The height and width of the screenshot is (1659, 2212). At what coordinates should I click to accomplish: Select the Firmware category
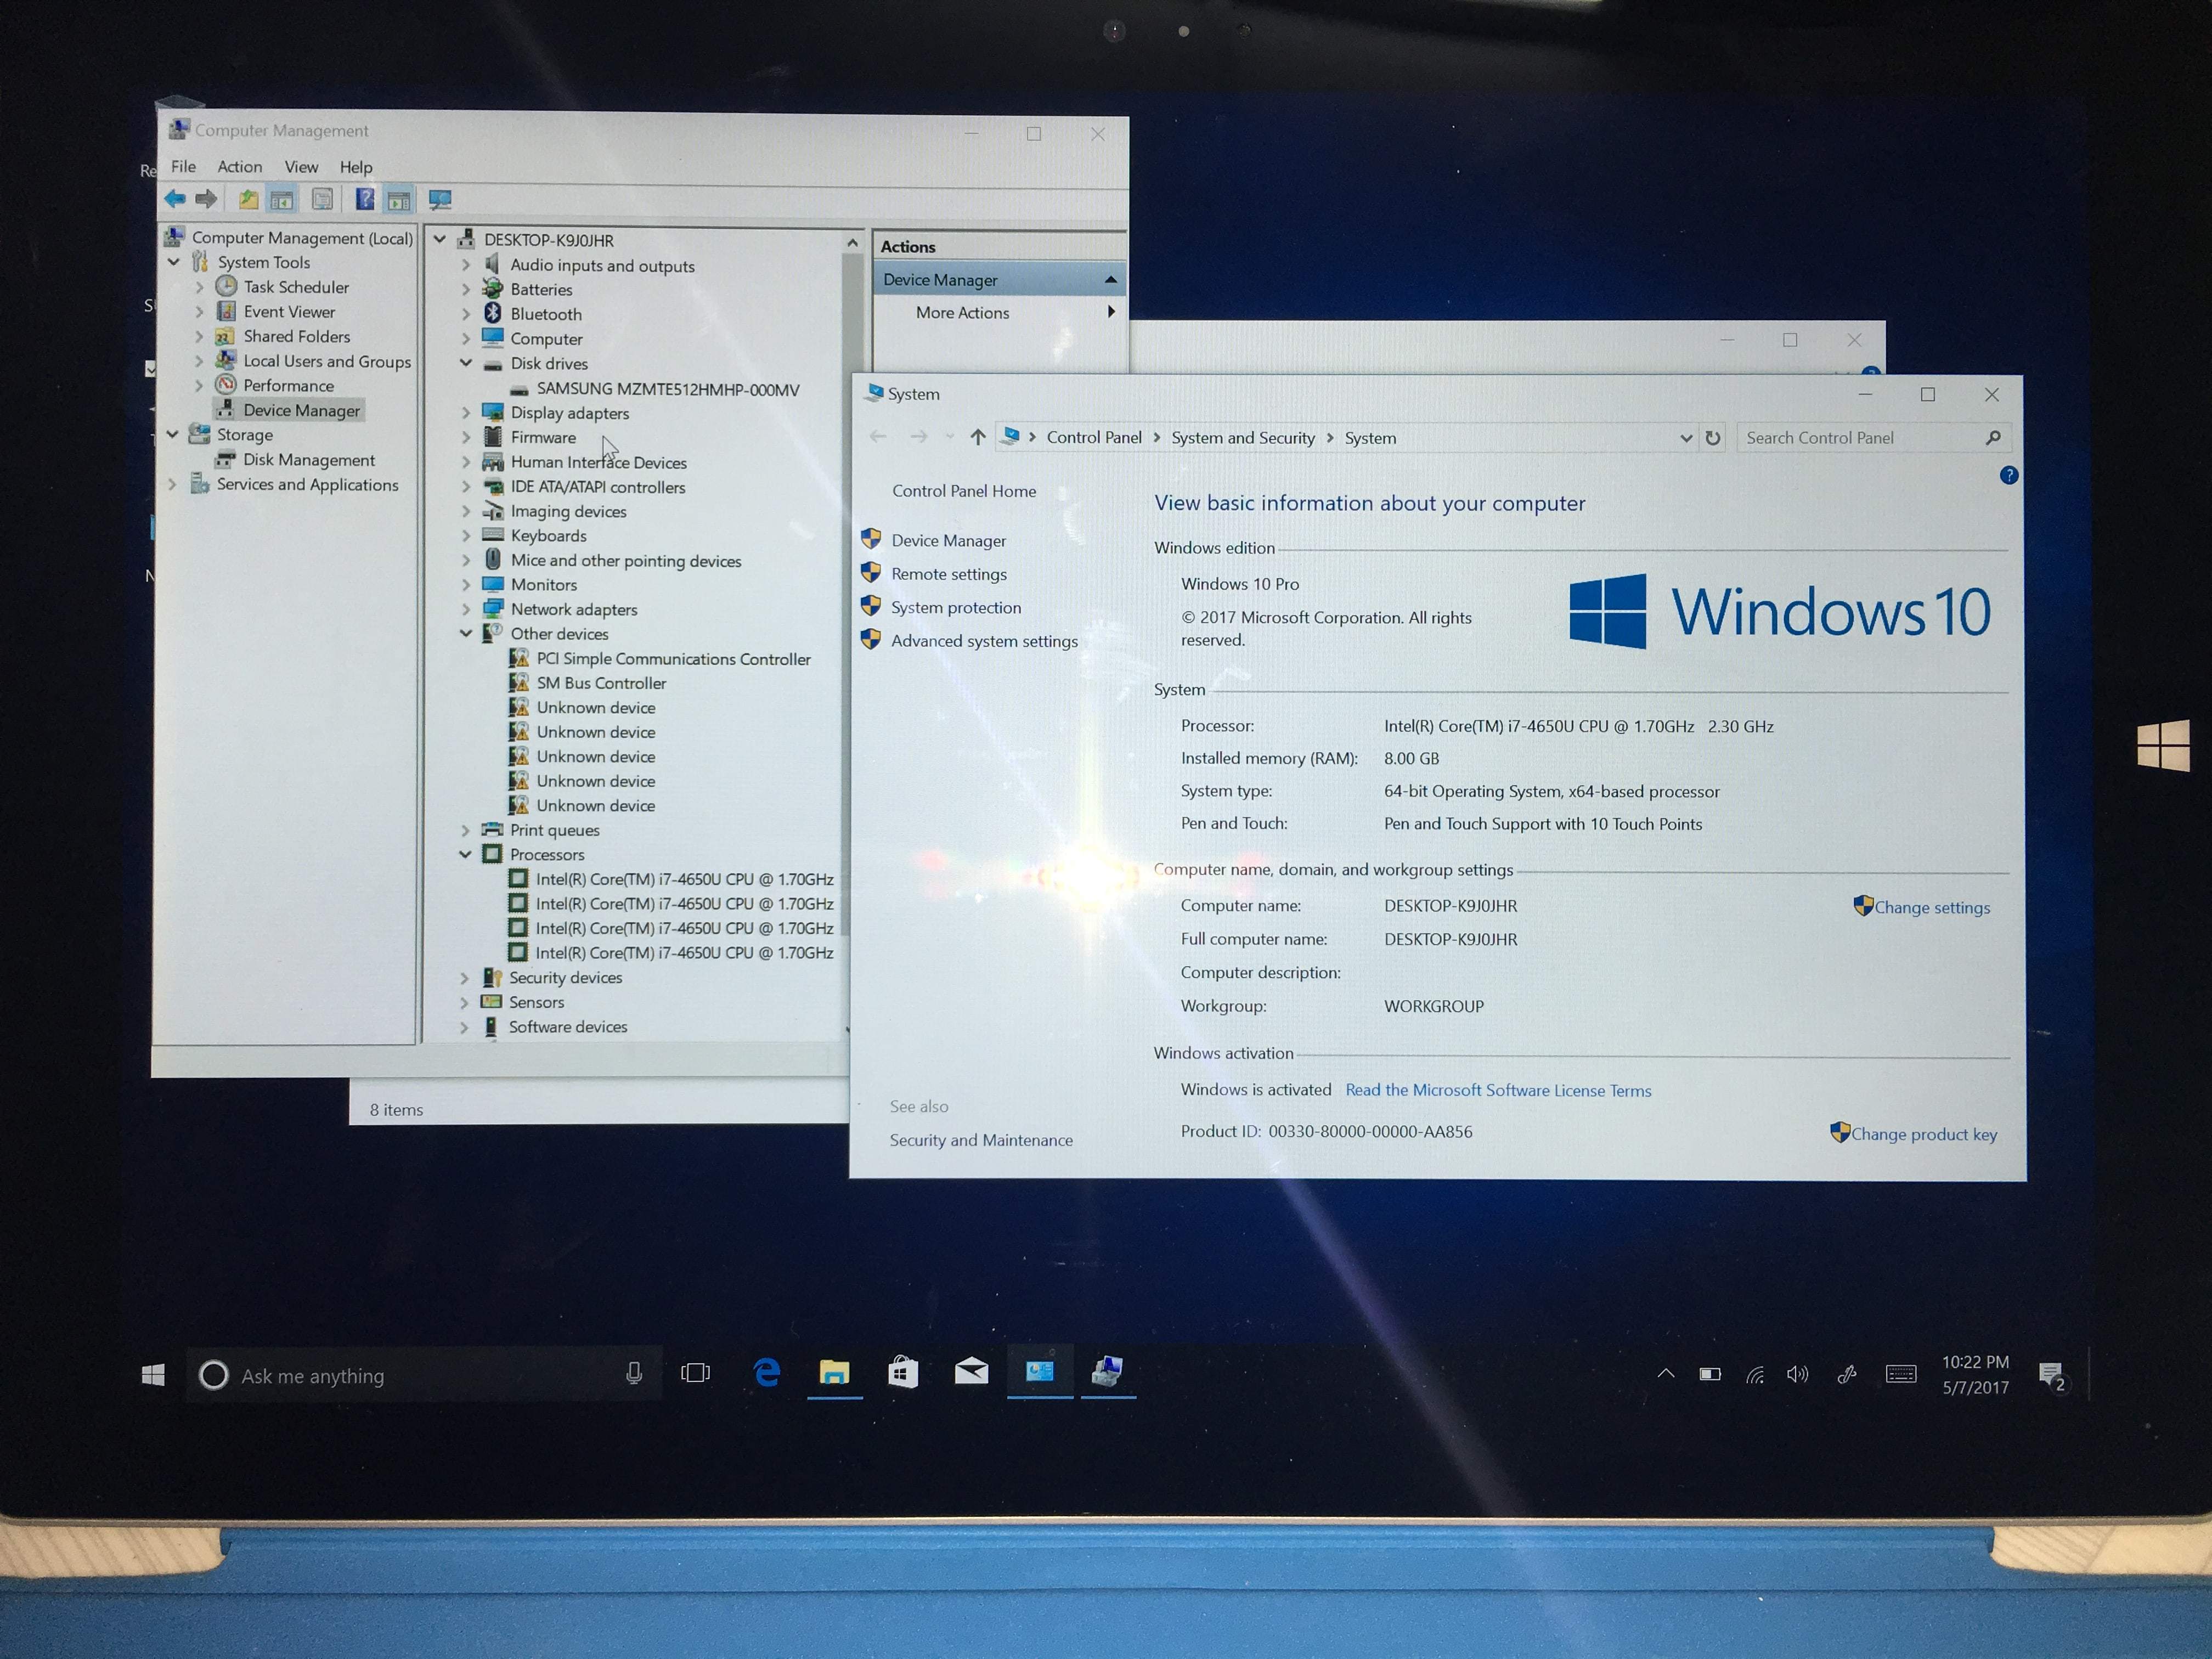click(x=543, y=438)
